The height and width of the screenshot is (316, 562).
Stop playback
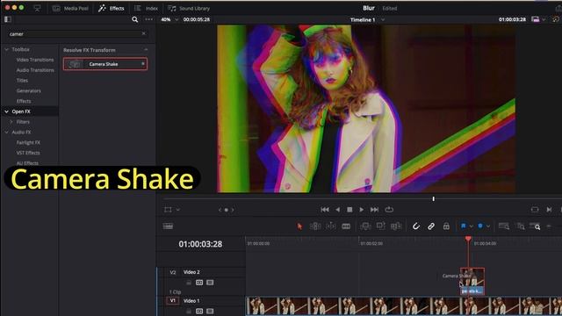pos(349,210)
